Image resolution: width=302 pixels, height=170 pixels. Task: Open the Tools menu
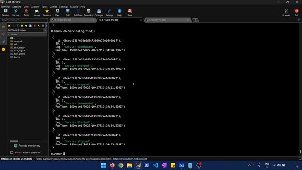coord(44,7)
